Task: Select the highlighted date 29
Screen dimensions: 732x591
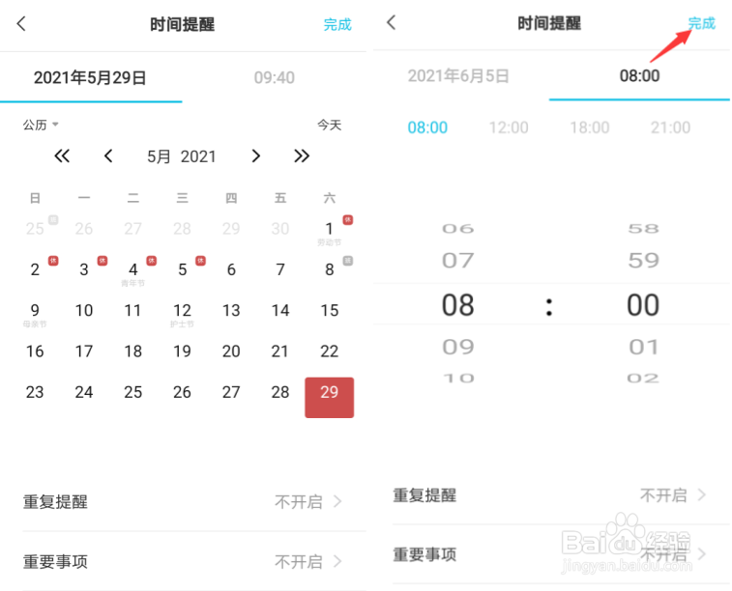Action: click(x=329, y=397)
